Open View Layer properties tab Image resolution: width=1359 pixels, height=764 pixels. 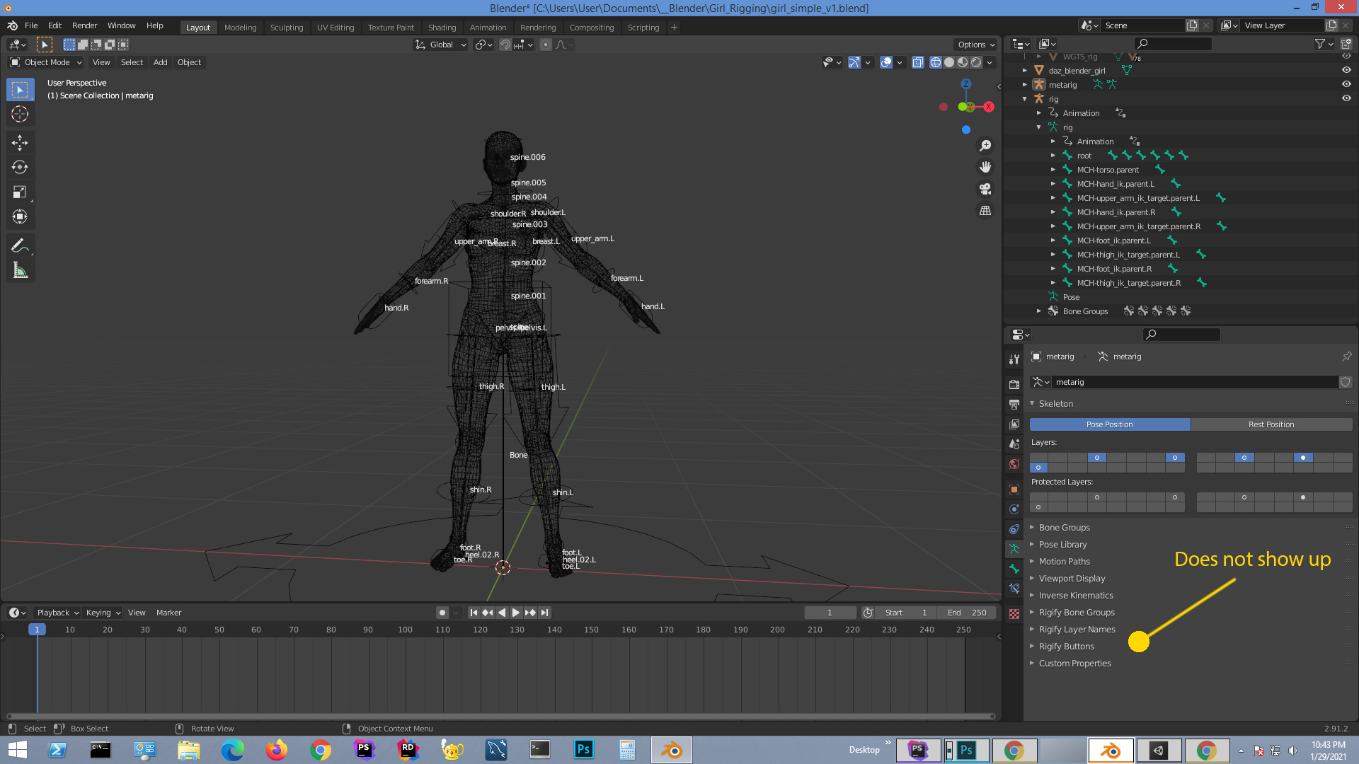1014,424
